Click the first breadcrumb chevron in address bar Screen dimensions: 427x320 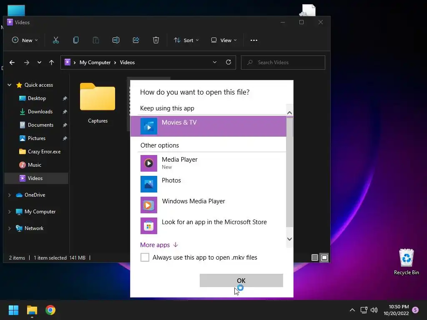pos(74,62)
